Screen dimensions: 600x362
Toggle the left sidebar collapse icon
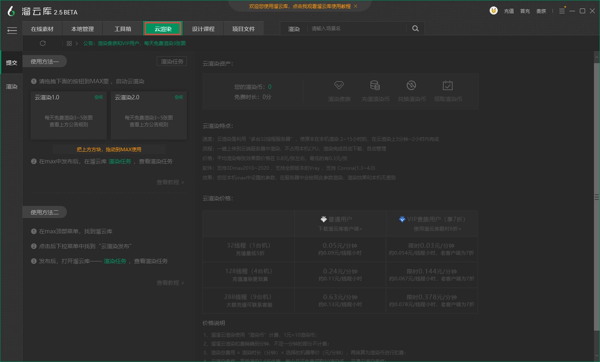tap(12, 30)
